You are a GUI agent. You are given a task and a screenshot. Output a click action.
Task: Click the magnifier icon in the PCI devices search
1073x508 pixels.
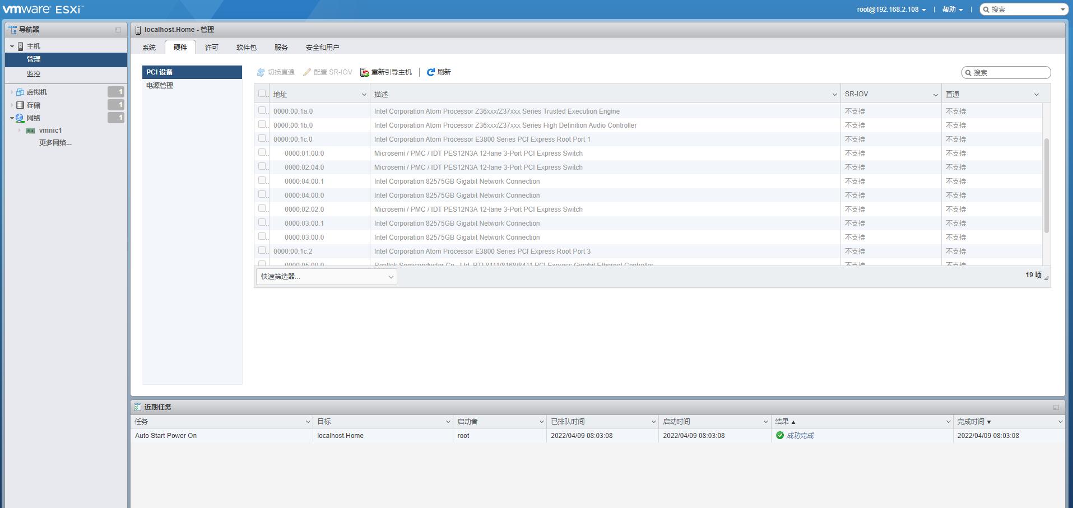(968, 73)
